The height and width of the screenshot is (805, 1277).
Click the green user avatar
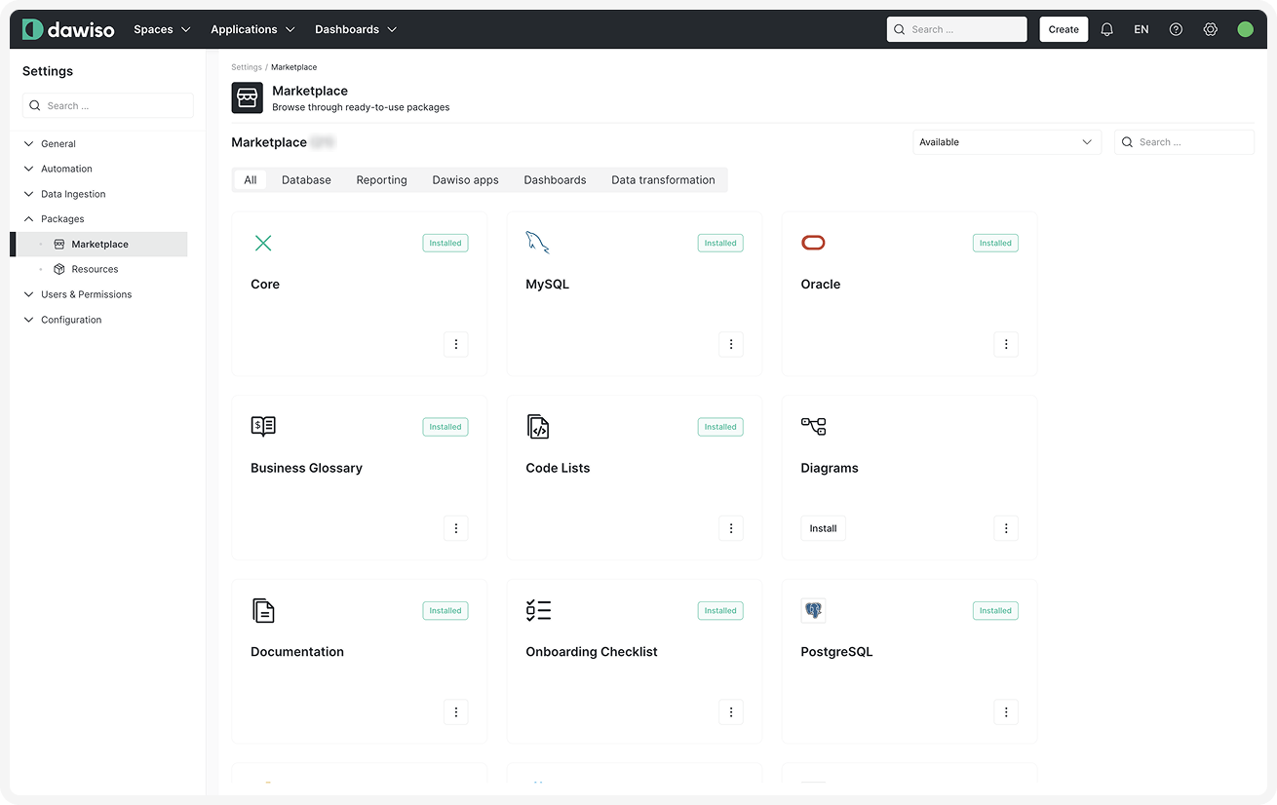[x=1245, y=29]
